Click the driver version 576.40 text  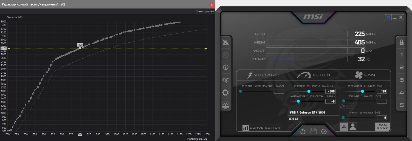pos(294,119)
